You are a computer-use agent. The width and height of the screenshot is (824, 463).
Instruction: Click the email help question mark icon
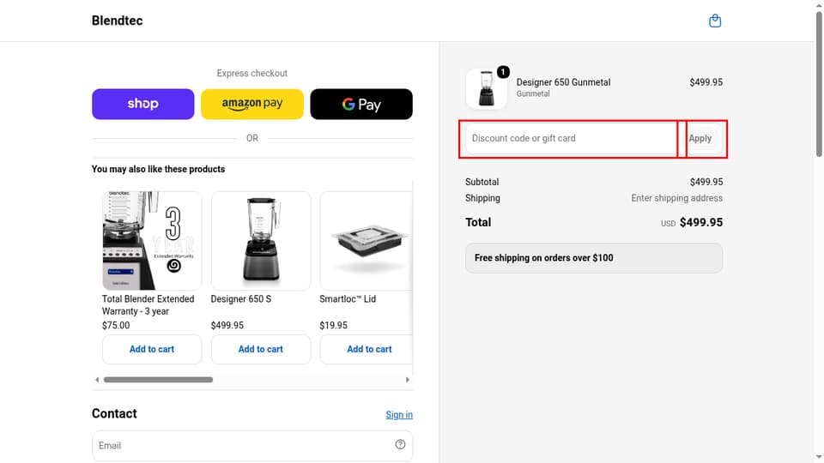400,445
